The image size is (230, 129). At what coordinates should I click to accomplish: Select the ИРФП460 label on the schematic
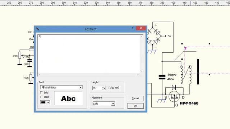coord(189,103)
